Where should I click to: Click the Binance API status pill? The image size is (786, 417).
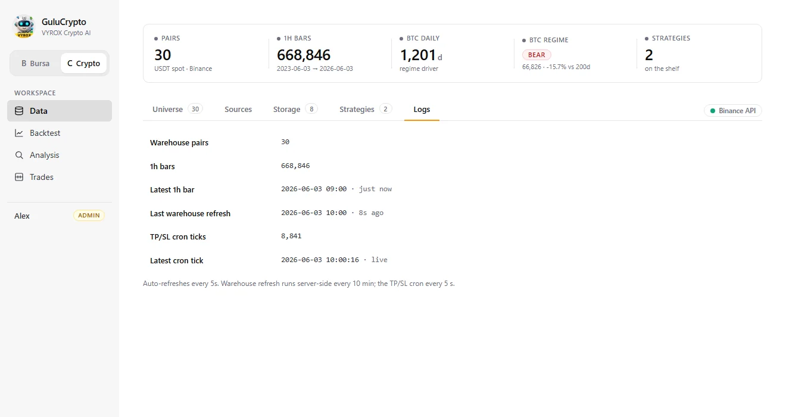point(733,111)
